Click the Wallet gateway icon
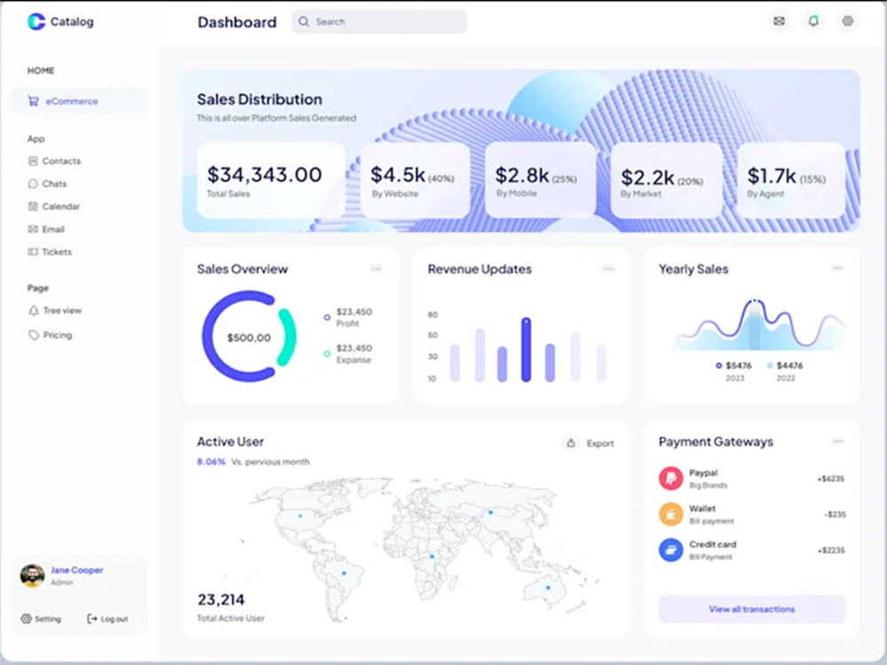Image resolution: width=887 pixels, height=665 pixels. 671,514
